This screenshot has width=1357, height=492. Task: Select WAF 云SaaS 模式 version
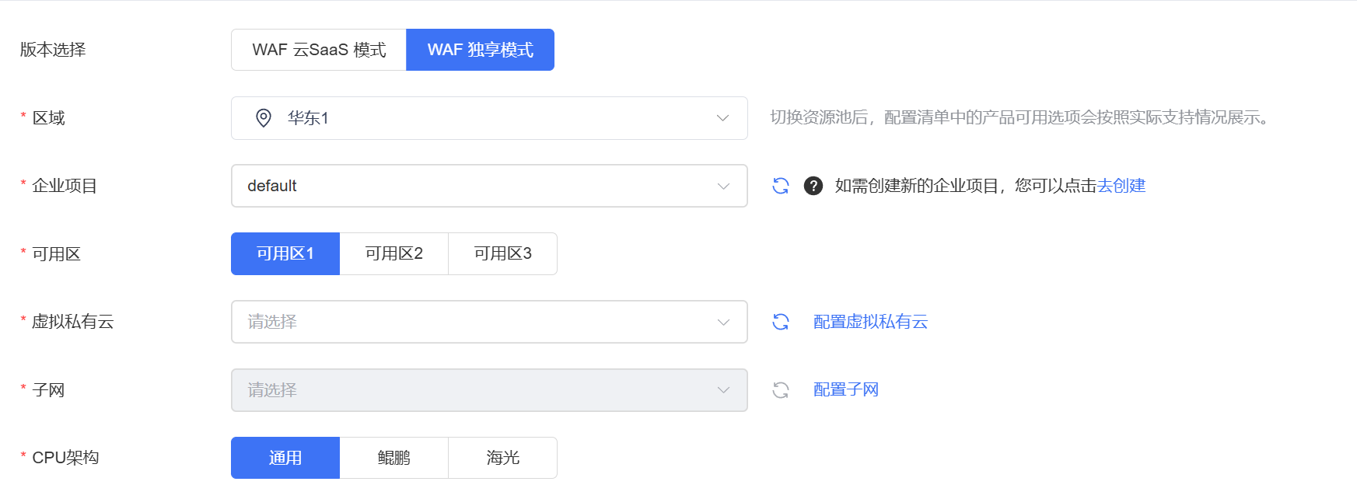click(319, 50)
